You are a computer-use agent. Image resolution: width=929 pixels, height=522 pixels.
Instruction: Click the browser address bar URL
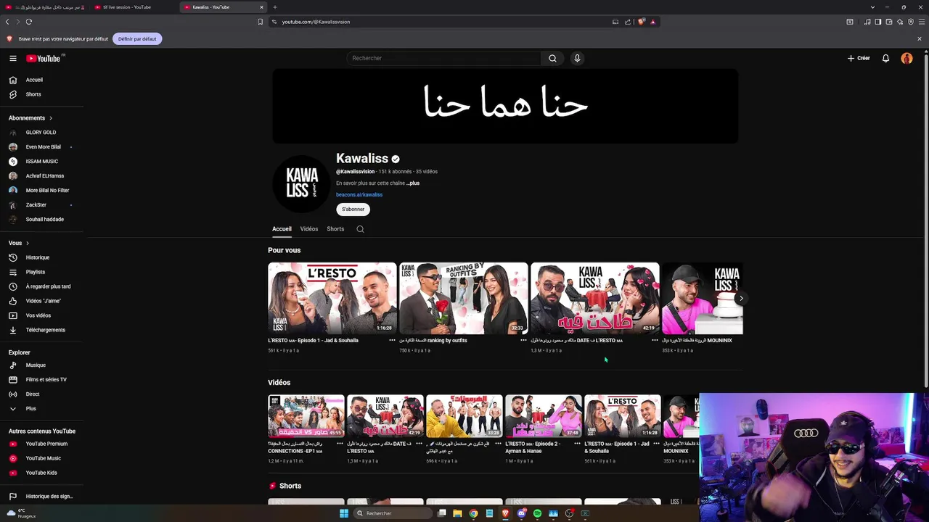coord(316,22)
